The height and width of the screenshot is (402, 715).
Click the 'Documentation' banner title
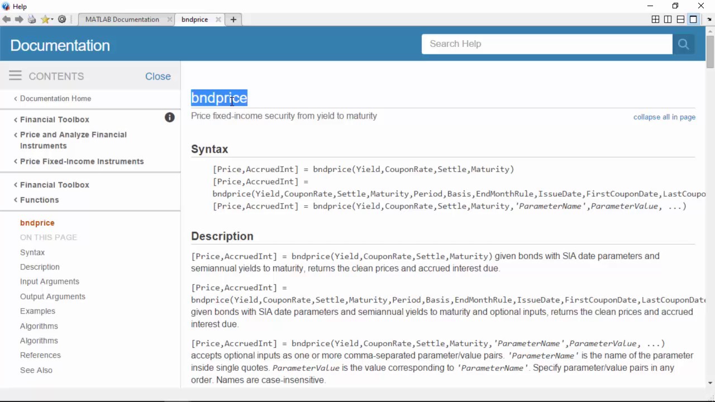click(60, 45)
